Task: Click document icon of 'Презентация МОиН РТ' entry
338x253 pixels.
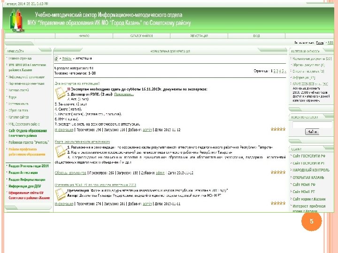Action: tap(61, 194)
